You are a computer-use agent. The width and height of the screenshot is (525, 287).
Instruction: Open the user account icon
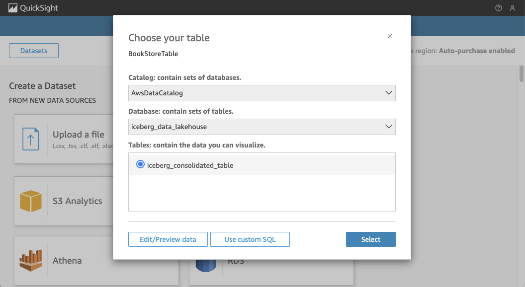512,8
